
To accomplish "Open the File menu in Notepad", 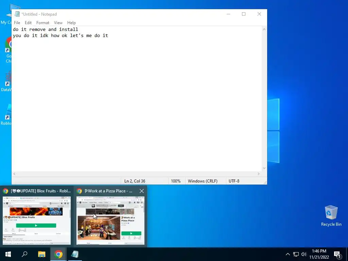I will 17,23.
